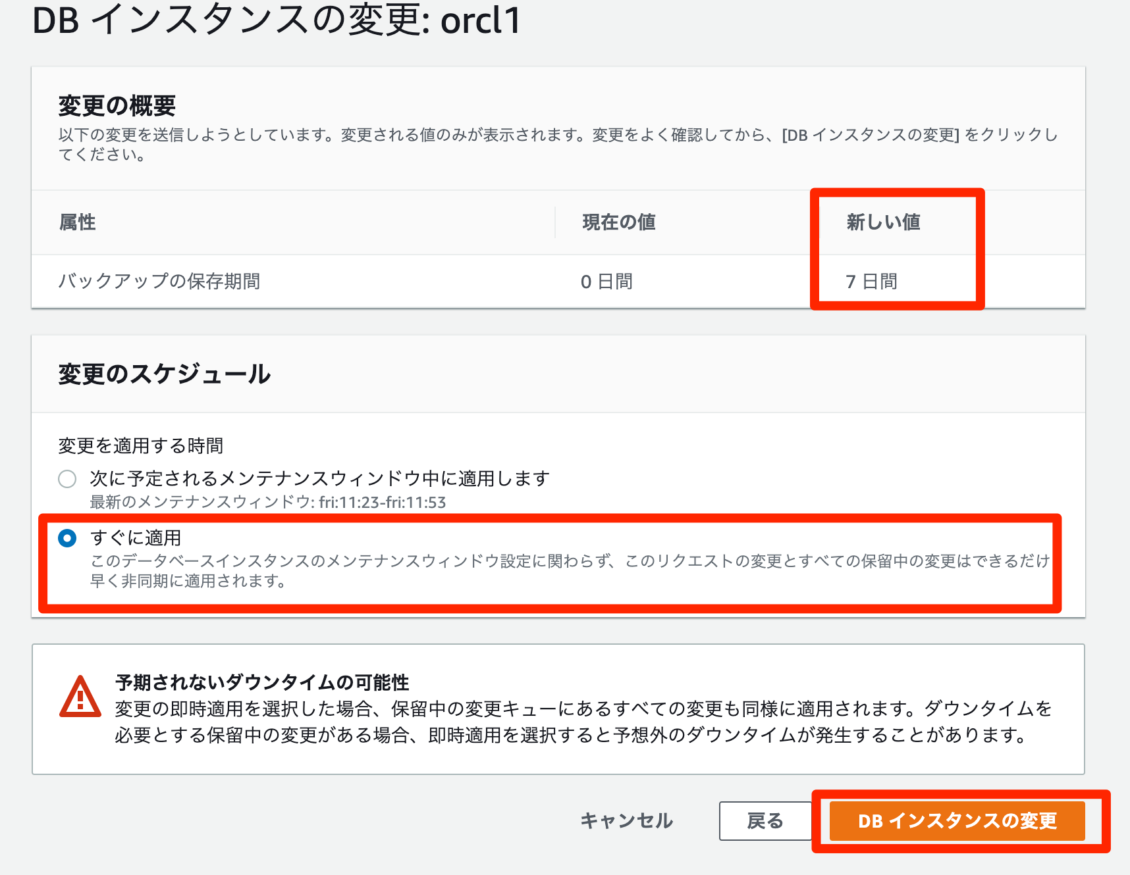Click the バックアップの保存期間 attribute cell
Screen dimensions: 1130x875
click(x=159, y=282)
